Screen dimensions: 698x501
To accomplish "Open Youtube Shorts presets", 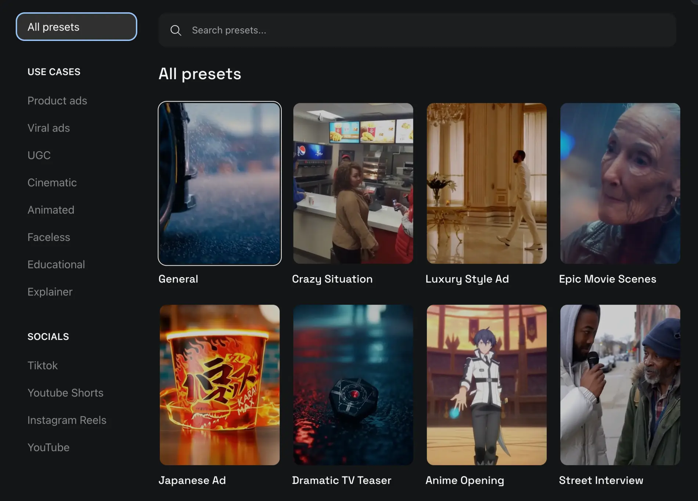I will tap(65, 393).
